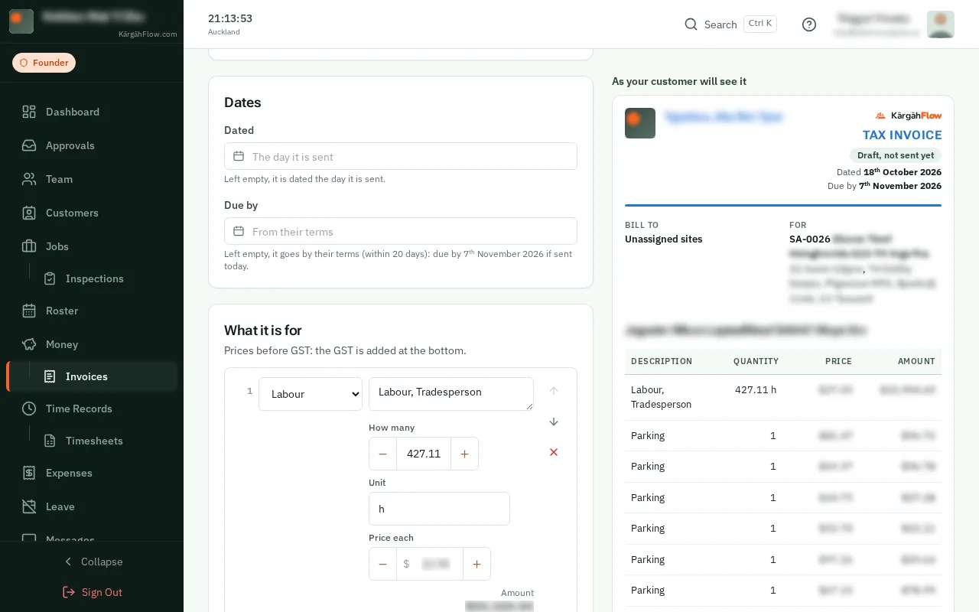Click the Sign Out exit icon

pos(69,592)
